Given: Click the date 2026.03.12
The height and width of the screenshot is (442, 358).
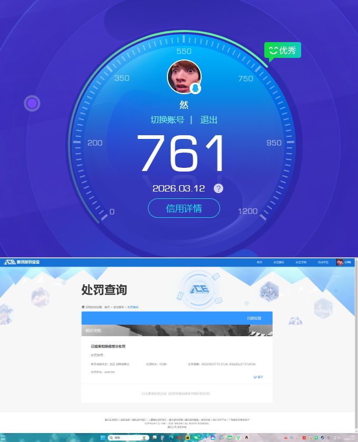Looking at the screenshot, I should point(178,188).
